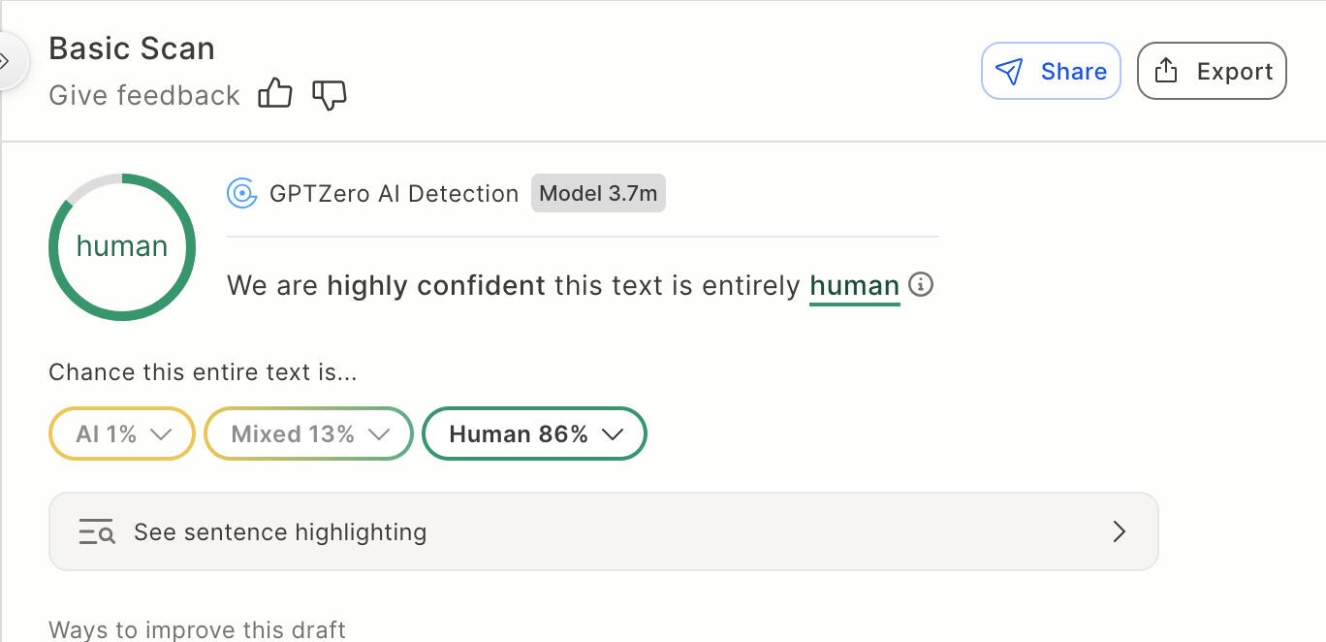Click the underlined human link
Image resolution: width=1326 pixels, height=642 pixels.
(x=855, y=286)
